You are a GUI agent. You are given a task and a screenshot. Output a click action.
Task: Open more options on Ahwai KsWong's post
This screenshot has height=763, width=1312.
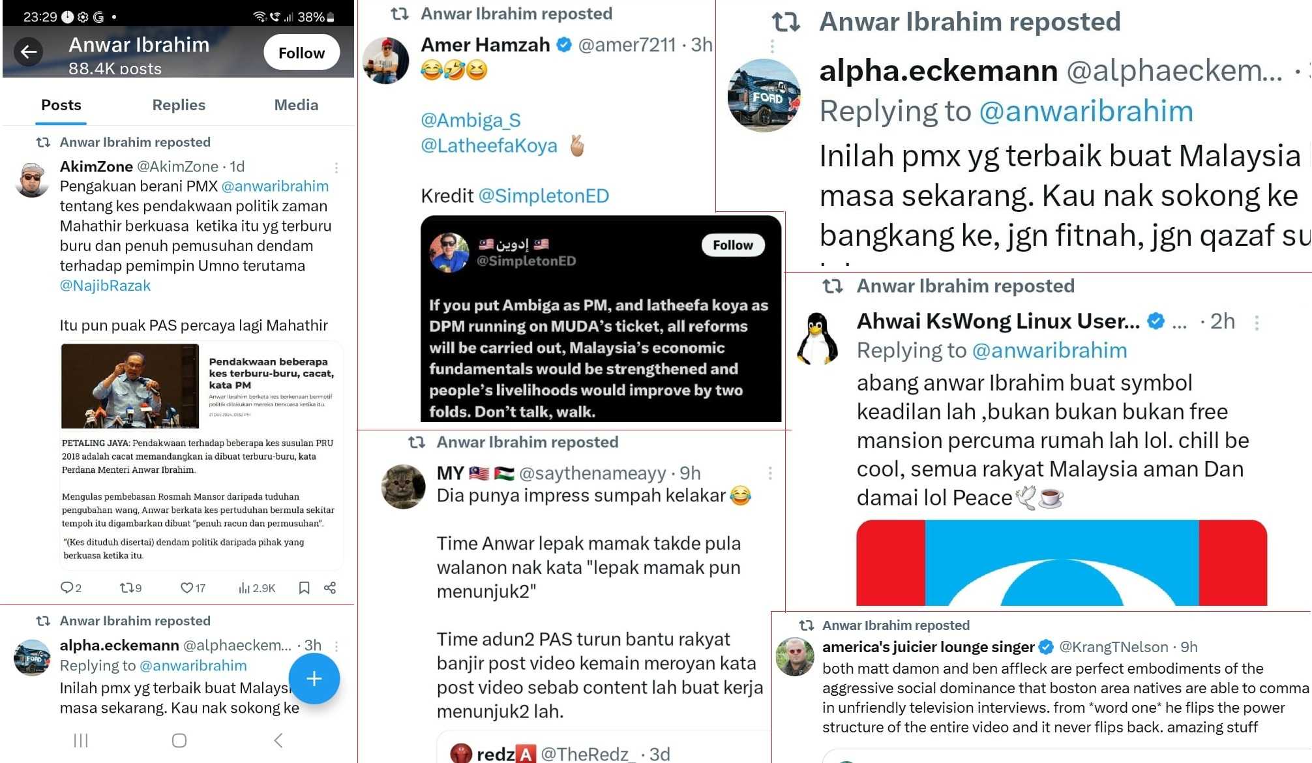pos(1257,322)
